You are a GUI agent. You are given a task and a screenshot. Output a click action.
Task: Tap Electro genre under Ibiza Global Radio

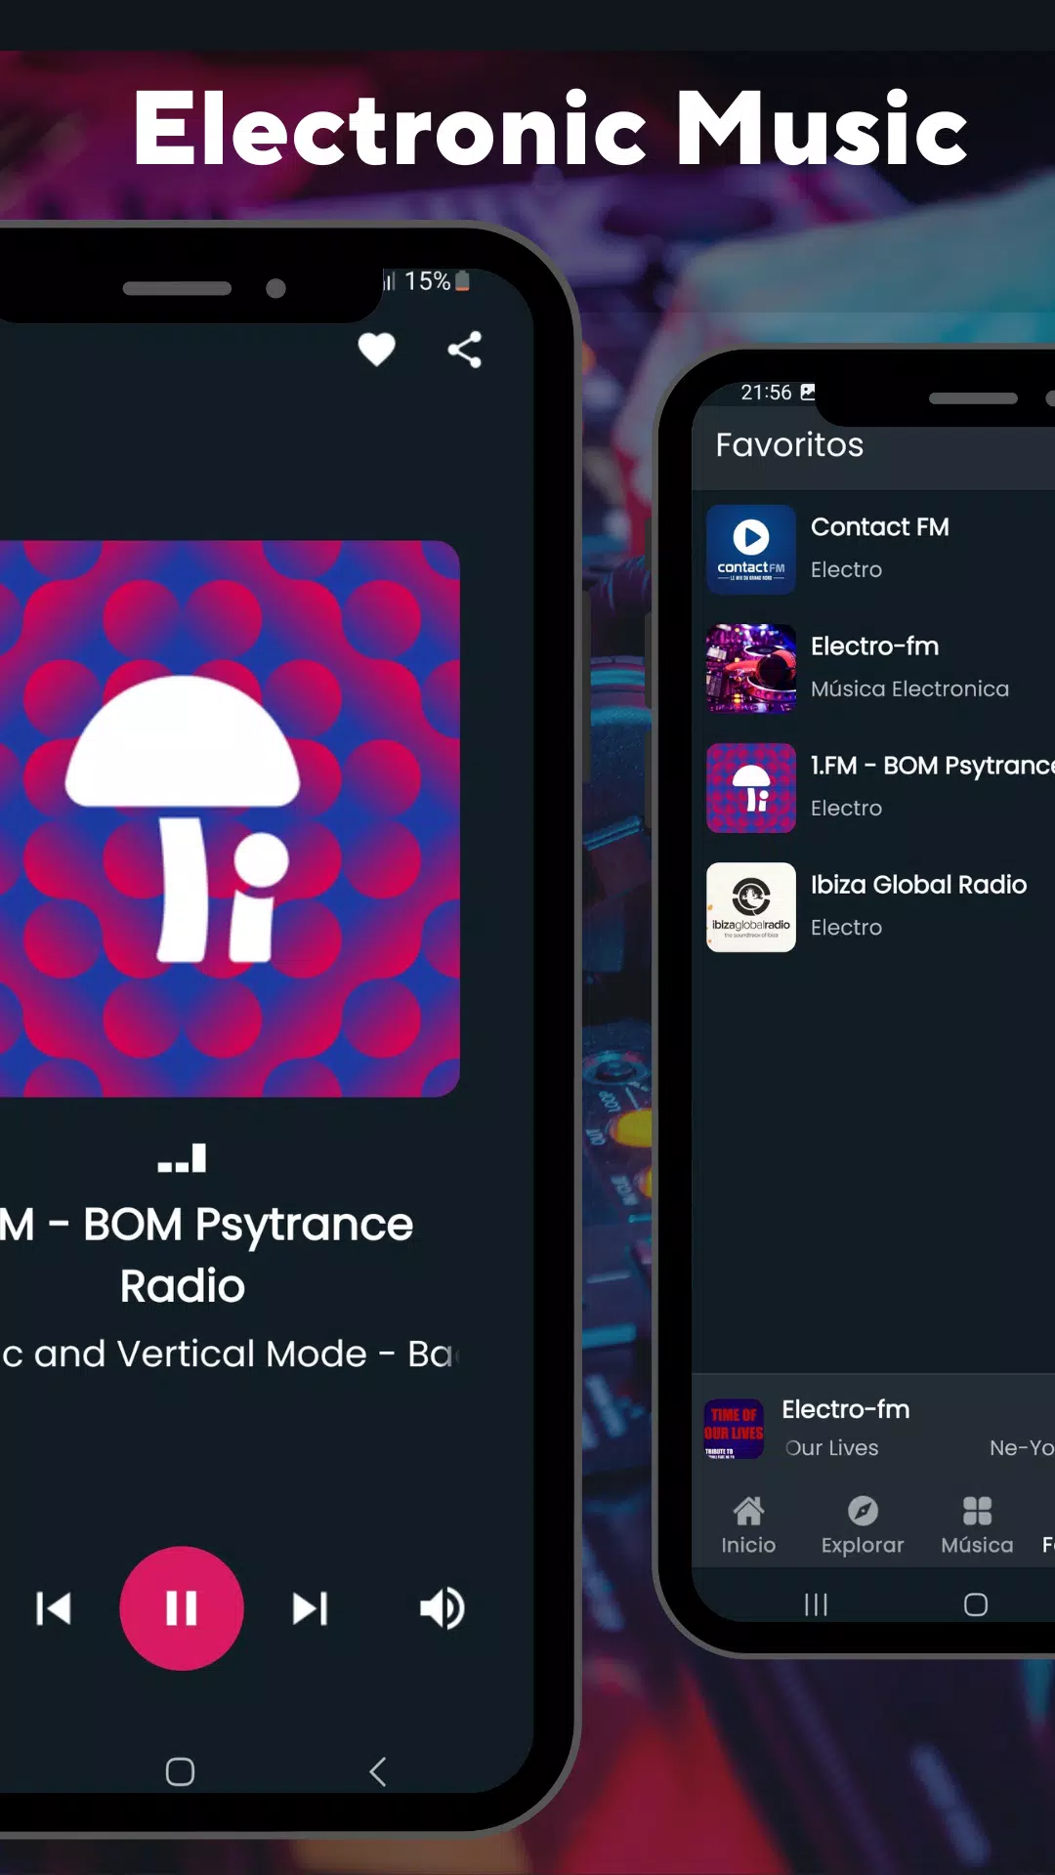[846, 928]
